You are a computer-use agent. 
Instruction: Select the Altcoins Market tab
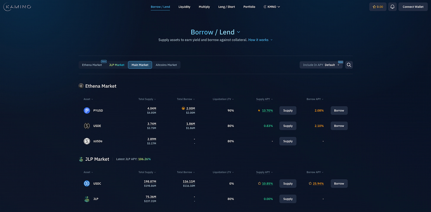click(x=166, y=65)
